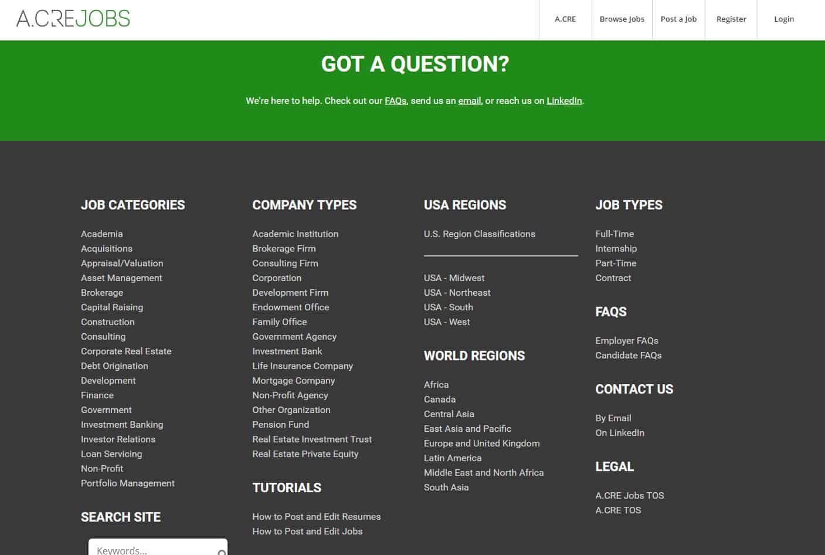Image resolution: width=825 pixels, height=555 pixels.
Task: Open the A.CRE menu item
Action: click(x=565, y=19)
